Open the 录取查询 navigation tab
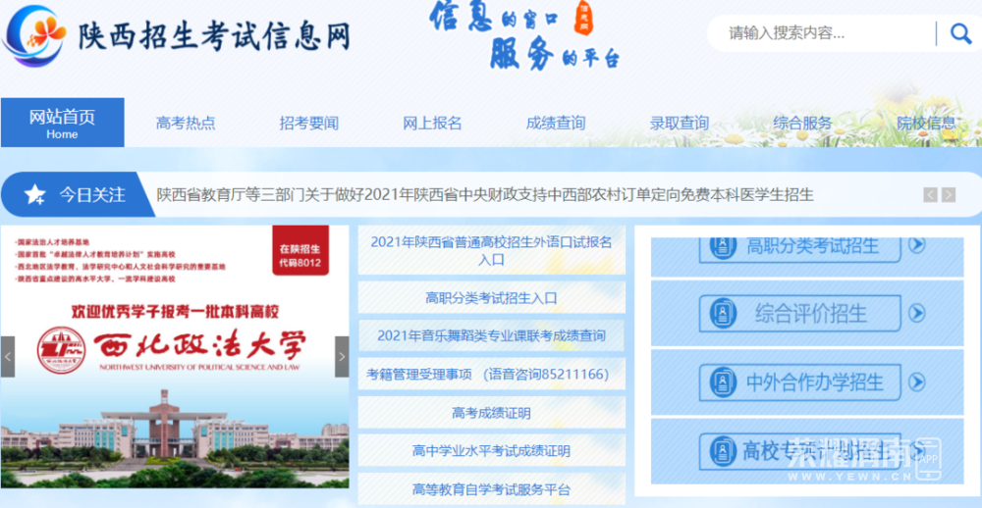 [x=679, y=124]
